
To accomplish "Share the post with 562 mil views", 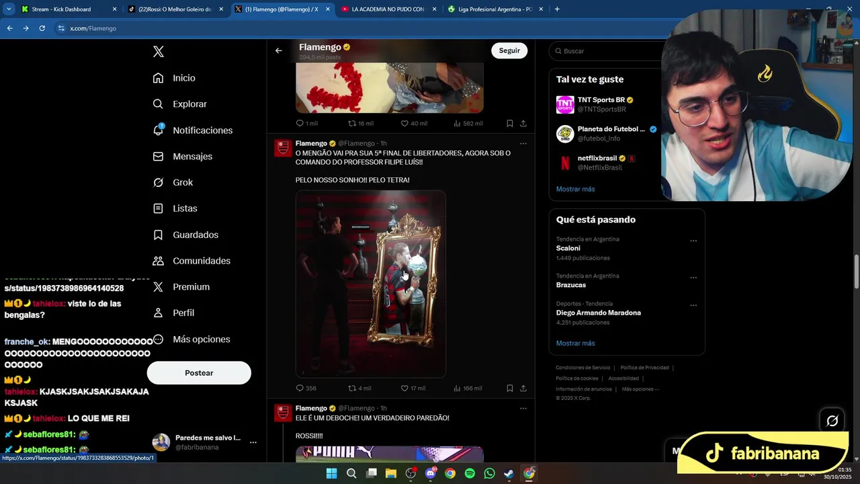I will click(x=523, y=124).
